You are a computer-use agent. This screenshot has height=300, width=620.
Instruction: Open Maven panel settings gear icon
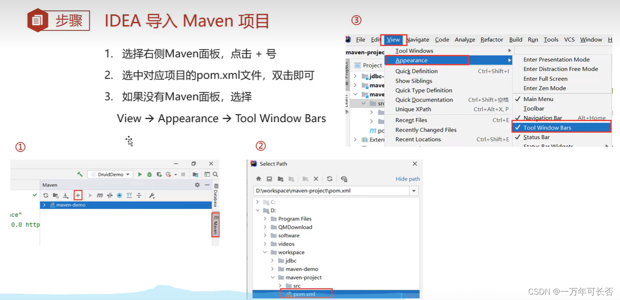197,185
